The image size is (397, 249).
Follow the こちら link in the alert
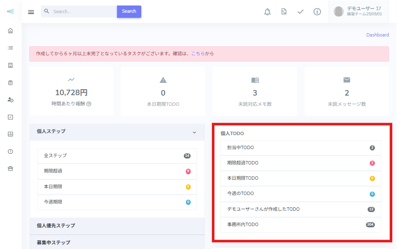pos(198,54)
